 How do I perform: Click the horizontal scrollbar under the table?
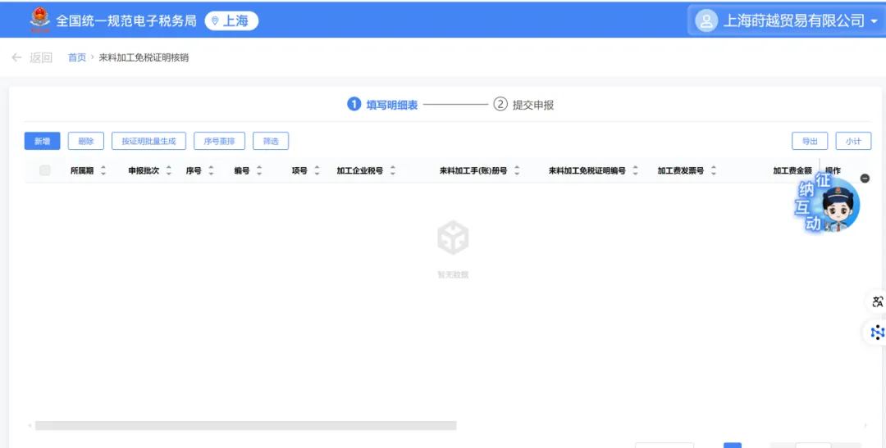tap(245, 425)
